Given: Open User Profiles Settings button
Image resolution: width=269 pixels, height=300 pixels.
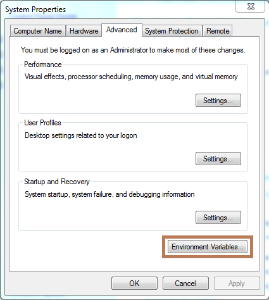Looking at the screenshot, I should pyautogui.click(x=218, y=159).
